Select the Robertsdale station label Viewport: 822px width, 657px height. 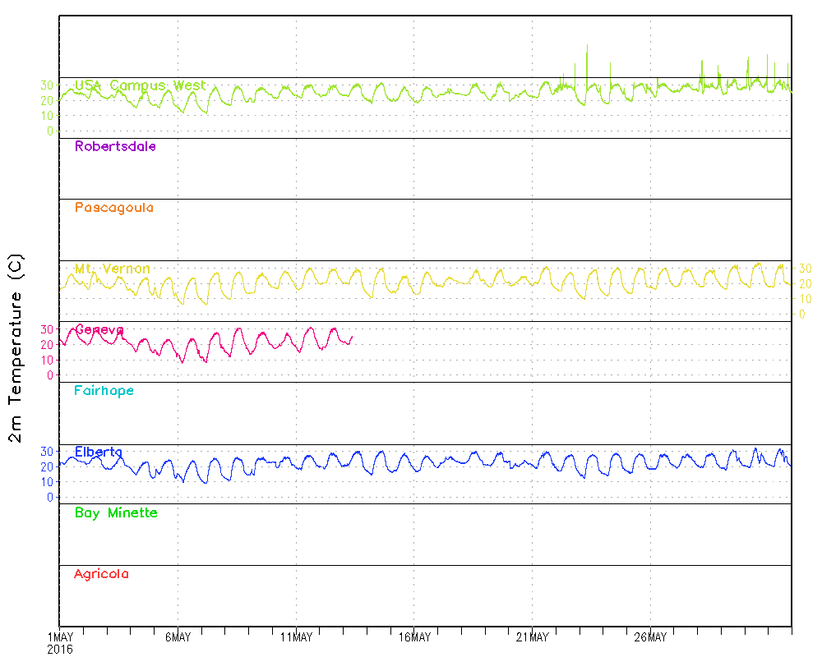pos(115,147)
